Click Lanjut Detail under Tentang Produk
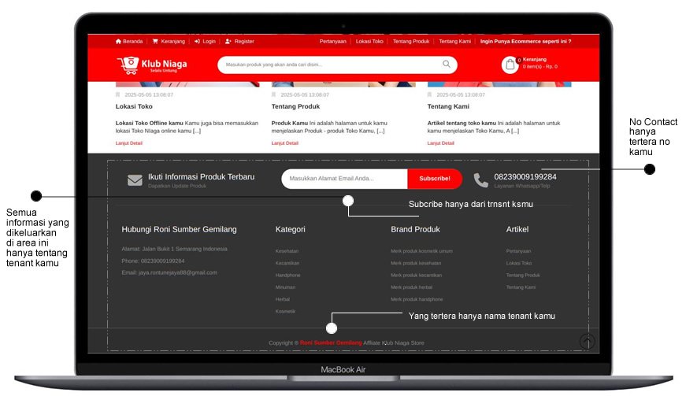This screenshot has width=686, height=396. point(285,143)
